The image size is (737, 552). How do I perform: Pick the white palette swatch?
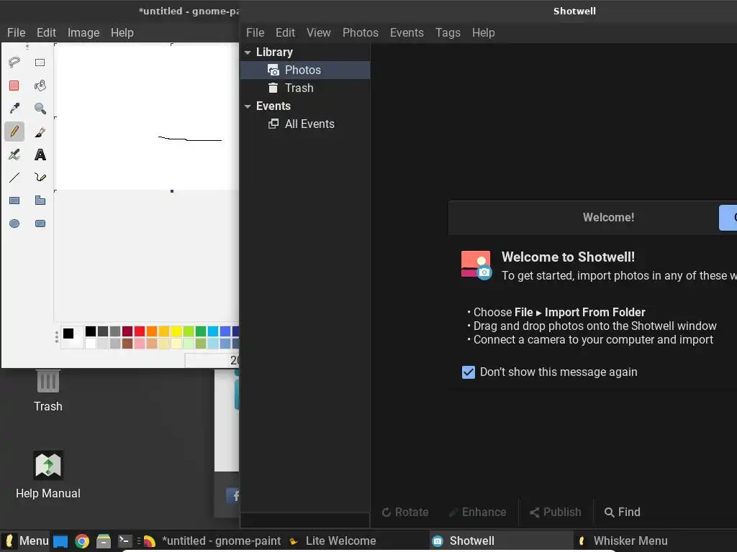tap(91, 343)
